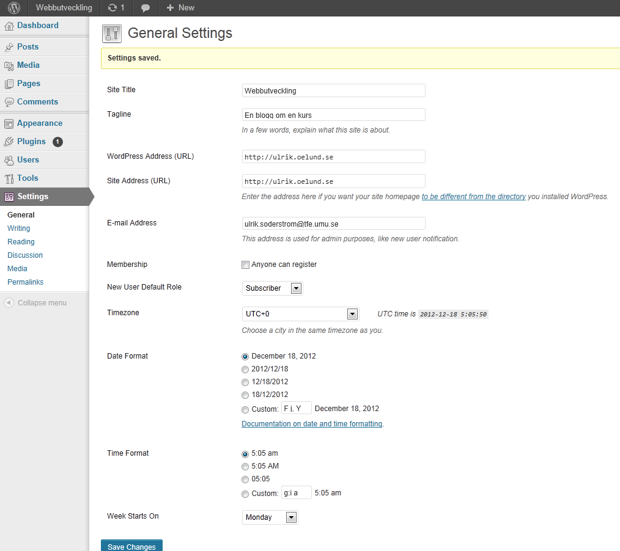Image resolution: width=620 pixels, height=551 pixels.
Task: Click the WordPress Address (URL) field
Action: point(334,157)
